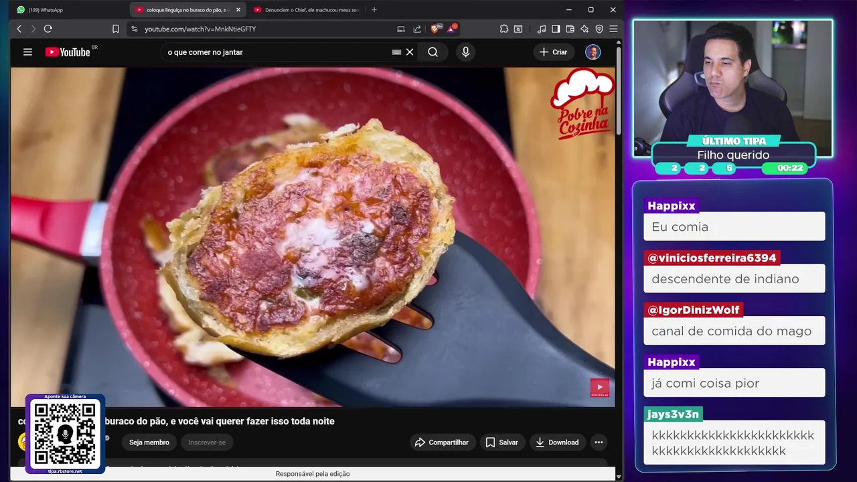Click username @IgorDinizWolf in chat
Viewport: 857px width, 482px height.
point(693,310)
